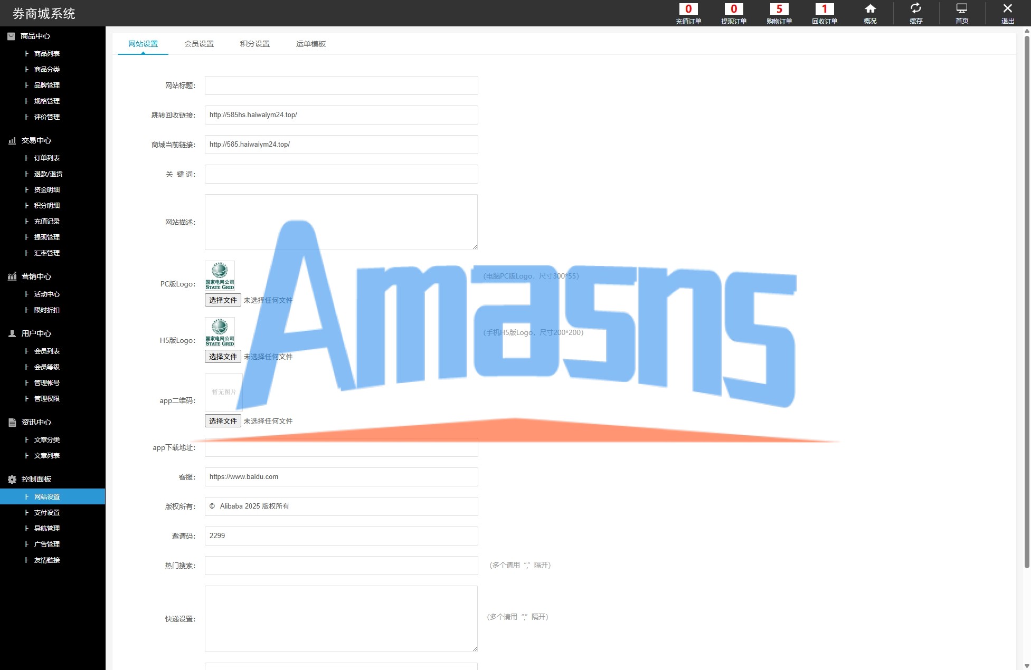Click the PC版Logo State Grid thumbnail
The image size is (1031, 670).
click(x=220, y=276)
